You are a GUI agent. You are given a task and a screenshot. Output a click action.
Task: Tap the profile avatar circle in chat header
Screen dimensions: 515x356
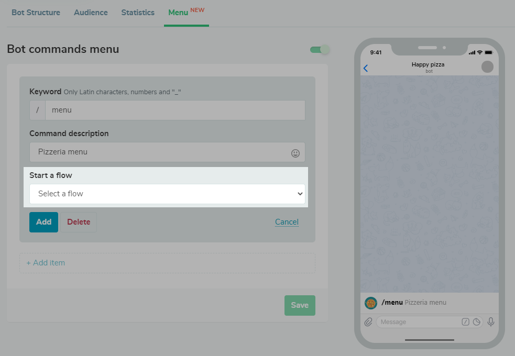coord(487,67)
